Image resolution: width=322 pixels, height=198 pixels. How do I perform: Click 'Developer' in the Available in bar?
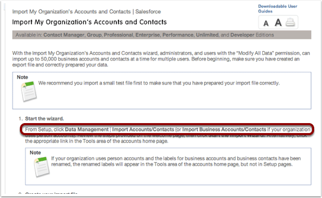(242, 35)
